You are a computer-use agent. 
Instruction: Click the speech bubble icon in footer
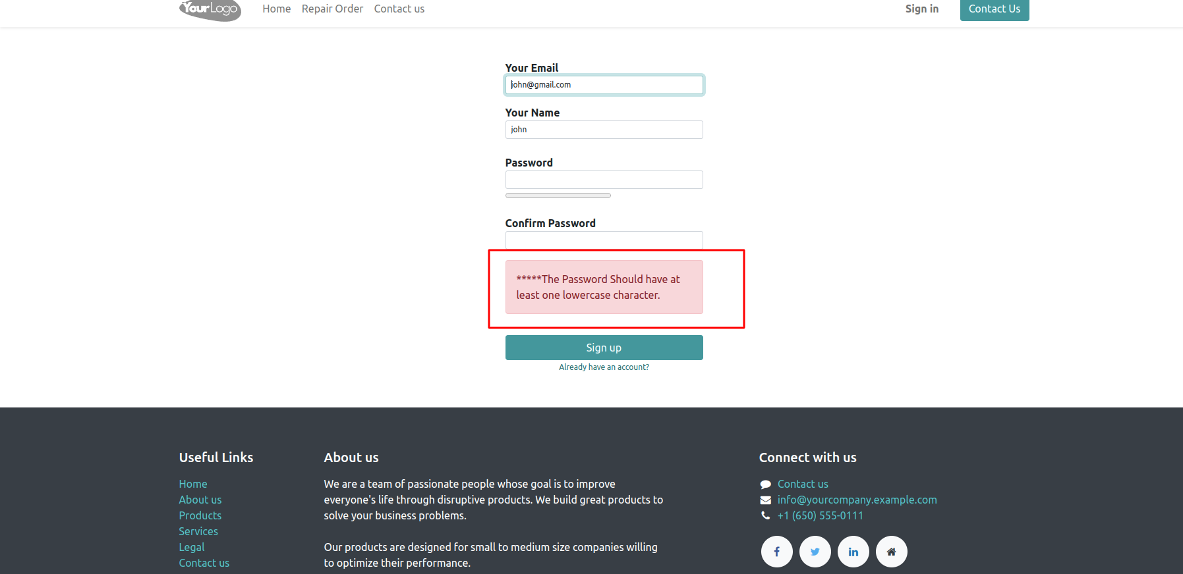pos(765,484)
